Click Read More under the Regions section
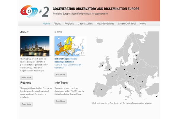The height and width of the screenshot is (119, 178). click(27, 104)
